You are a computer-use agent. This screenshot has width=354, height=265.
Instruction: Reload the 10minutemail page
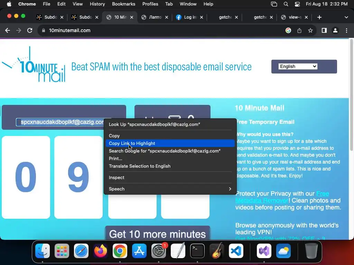(30, 30)
